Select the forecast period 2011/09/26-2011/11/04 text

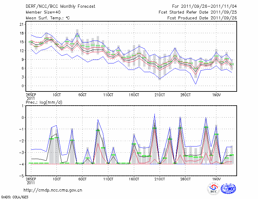[204, 6]
